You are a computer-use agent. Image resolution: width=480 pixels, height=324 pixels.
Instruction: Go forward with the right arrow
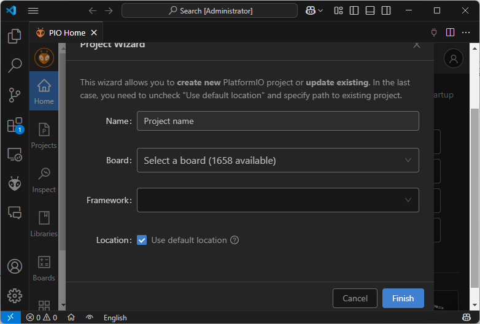pyautogui.click(x=109, y=11)
